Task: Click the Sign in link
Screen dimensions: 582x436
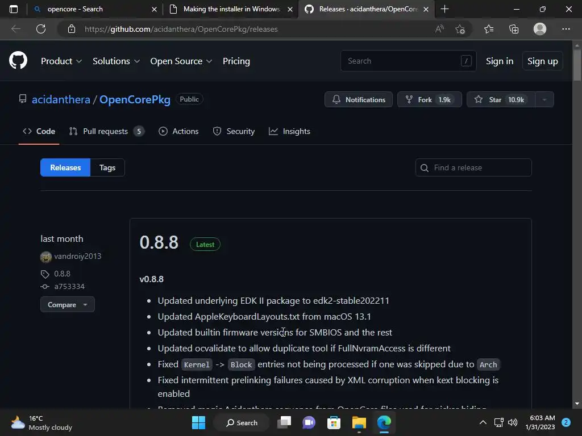Action: [x=500, y=61]
